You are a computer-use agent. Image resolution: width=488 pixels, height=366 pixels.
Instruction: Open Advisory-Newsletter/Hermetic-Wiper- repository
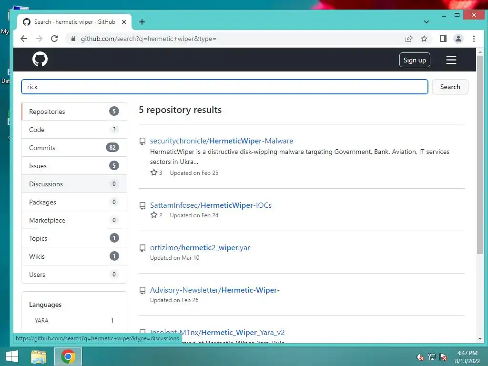coord(215,290)
